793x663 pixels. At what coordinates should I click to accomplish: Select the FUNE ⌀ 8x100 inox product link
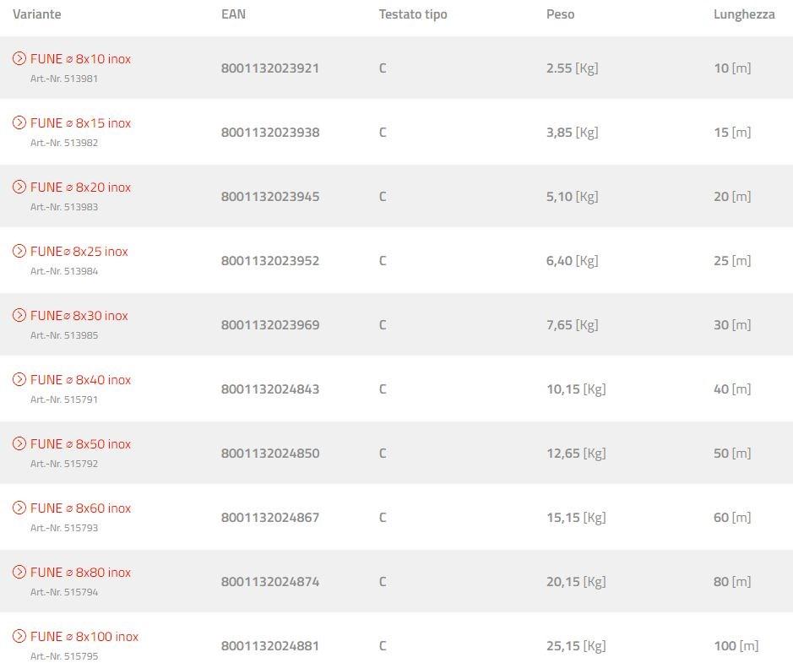tap(84, 637)
